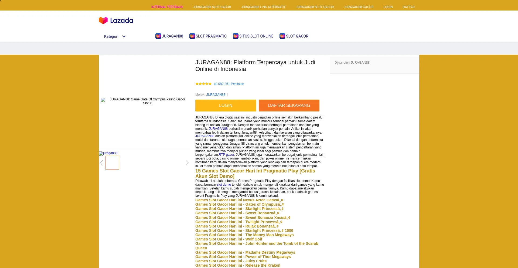Click Games Slot Gacor John Hunter Tomb

pyautogui.click(x=257, y=246)
